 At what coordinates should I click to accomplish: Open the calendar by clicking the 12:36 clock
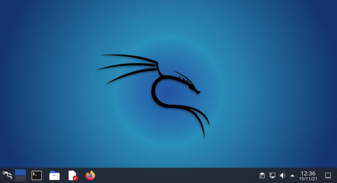pos(308,173)
